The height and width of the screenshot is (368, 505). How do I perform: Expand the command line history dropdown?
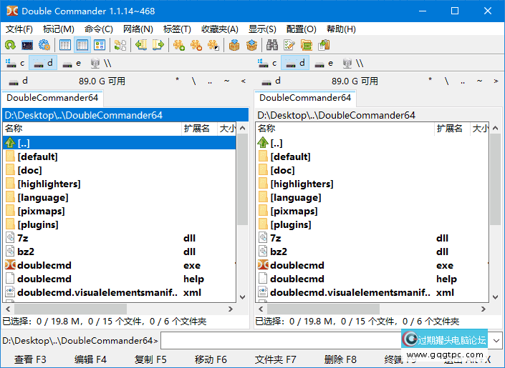[x=497, y=341]
